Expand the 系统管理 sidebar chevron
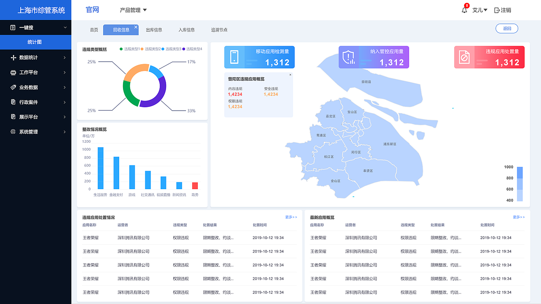Screen dimensions: 541x304 click(x=64, y=131)
